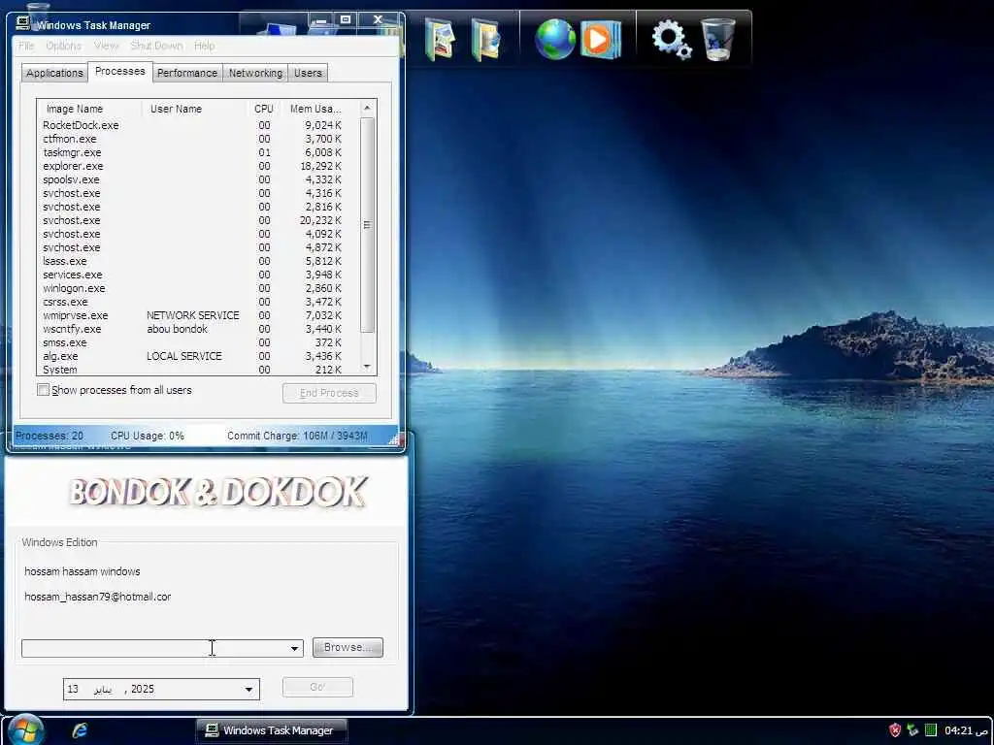
Task: Open the Help menu
Action: pos(204,46)
